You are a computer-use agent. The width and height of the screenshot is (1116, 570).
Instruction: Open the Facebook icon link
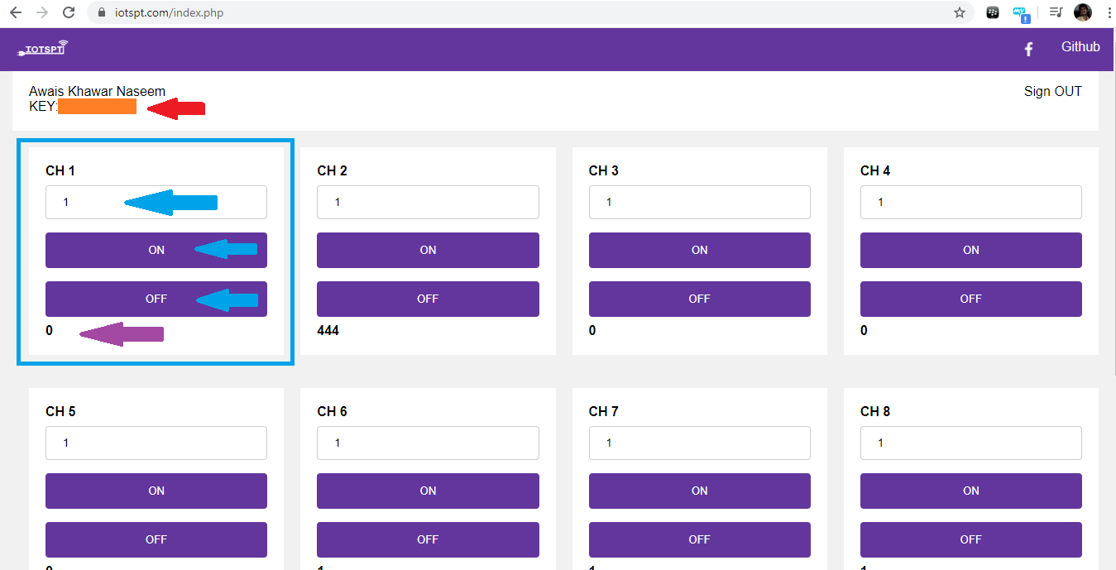[x=1028, y=50]
